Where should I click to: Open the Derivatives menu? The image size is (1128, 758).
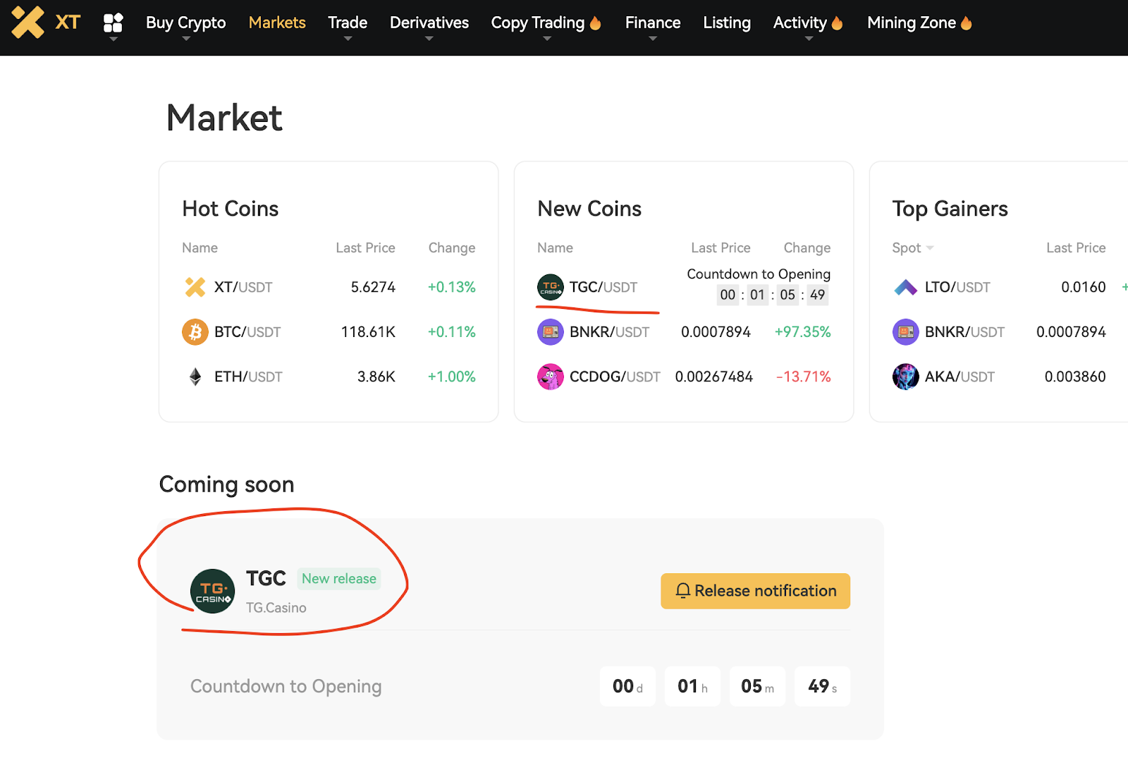coord(429,23)
